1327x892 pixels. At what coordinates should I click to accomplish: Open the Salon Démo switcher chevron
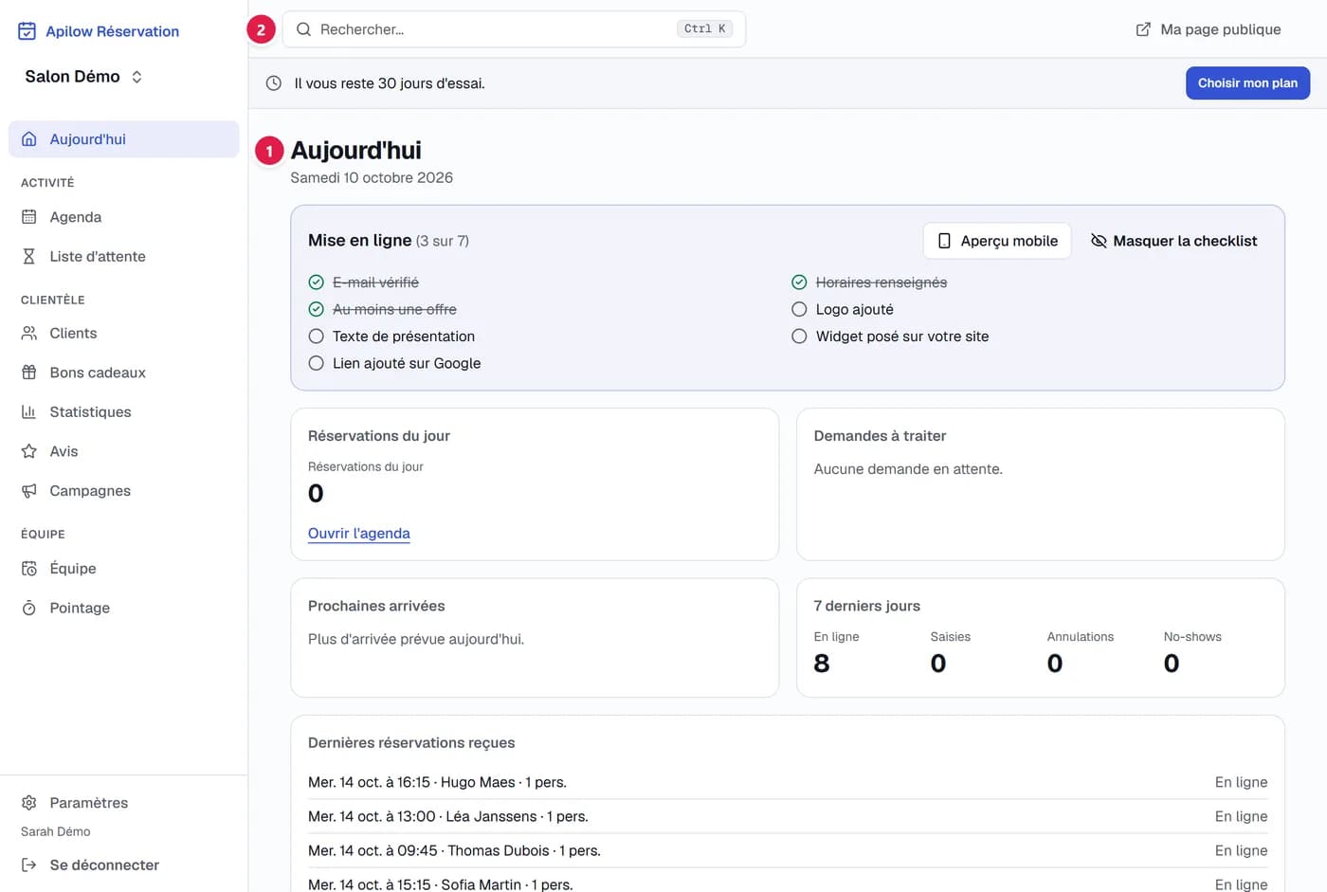click(x=136, y=77)
